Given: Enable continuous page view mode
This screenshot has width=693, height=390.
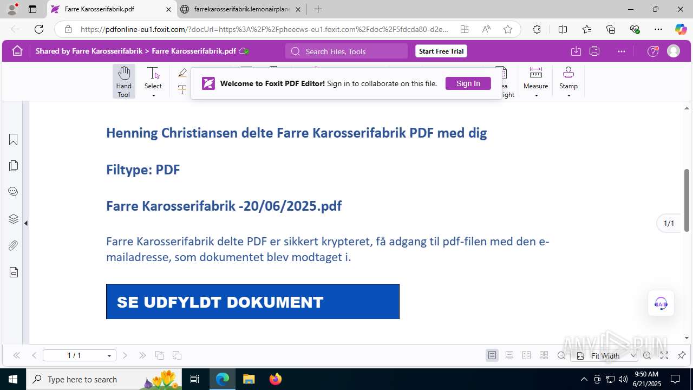Looking at the screenshot, I should pos(509,355).
